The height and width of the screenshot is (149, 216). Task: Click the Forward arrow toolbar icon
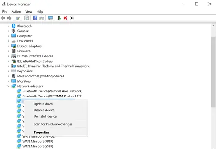pos(9,18)
